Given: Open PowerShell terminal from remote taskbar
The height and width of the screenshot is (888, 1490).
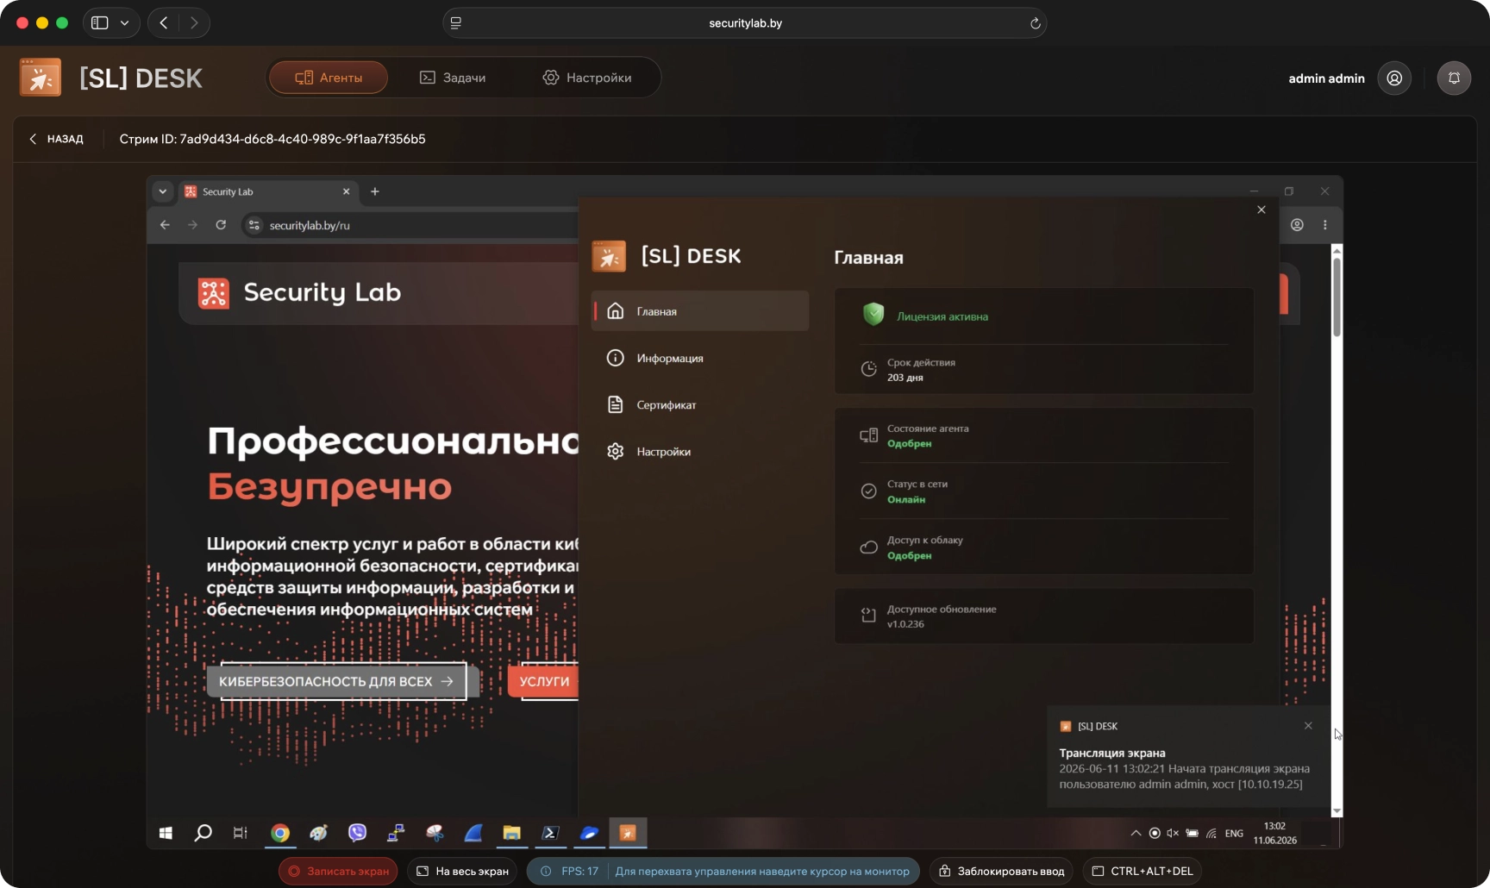Looking at the screenshot, I should 550,833.
